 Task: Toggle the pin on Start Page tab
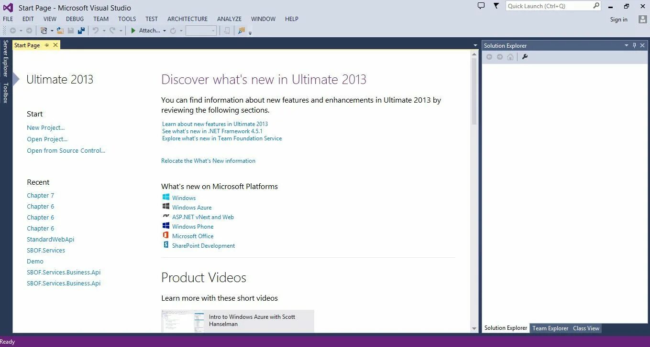coord(47,45)
